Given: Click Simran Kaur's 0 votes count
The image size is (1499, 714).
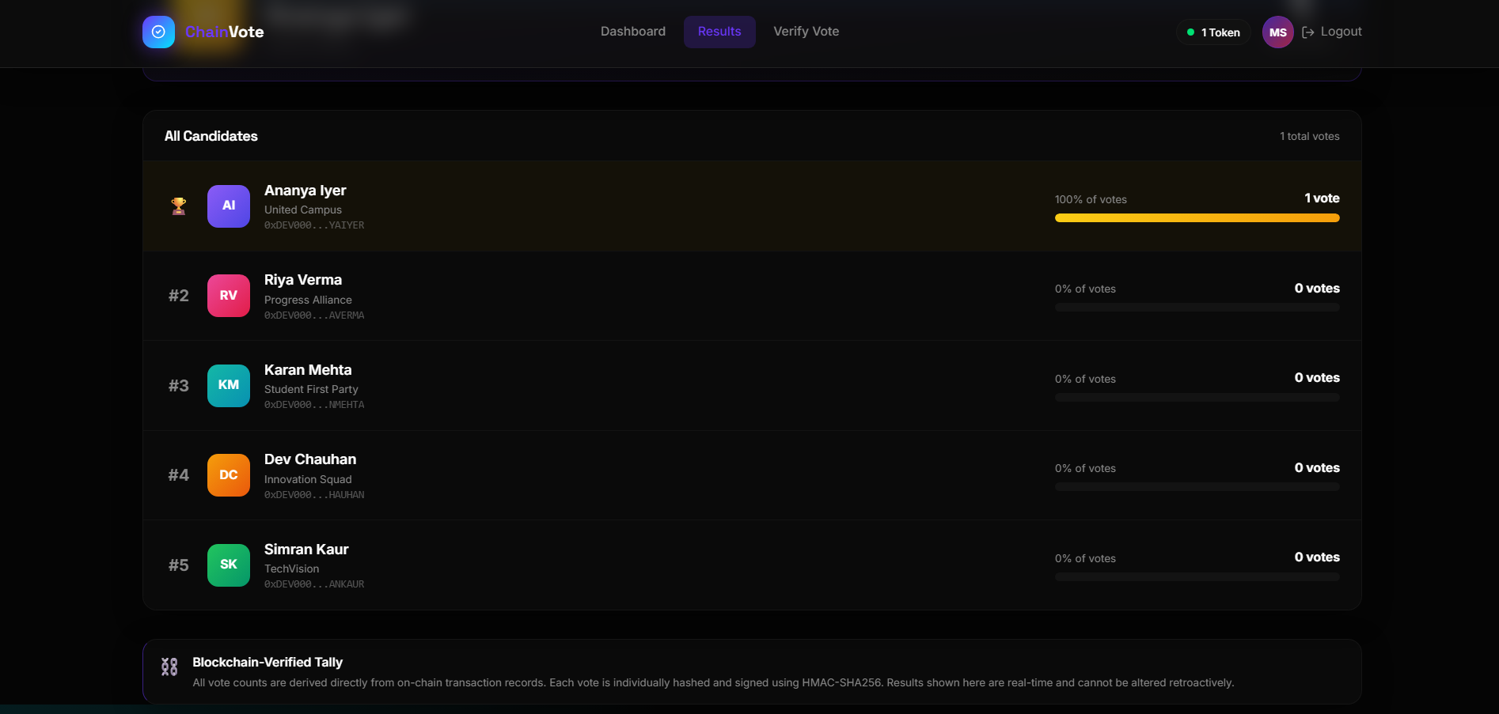Looking at the screenshot, I should tap(1317, 557).
